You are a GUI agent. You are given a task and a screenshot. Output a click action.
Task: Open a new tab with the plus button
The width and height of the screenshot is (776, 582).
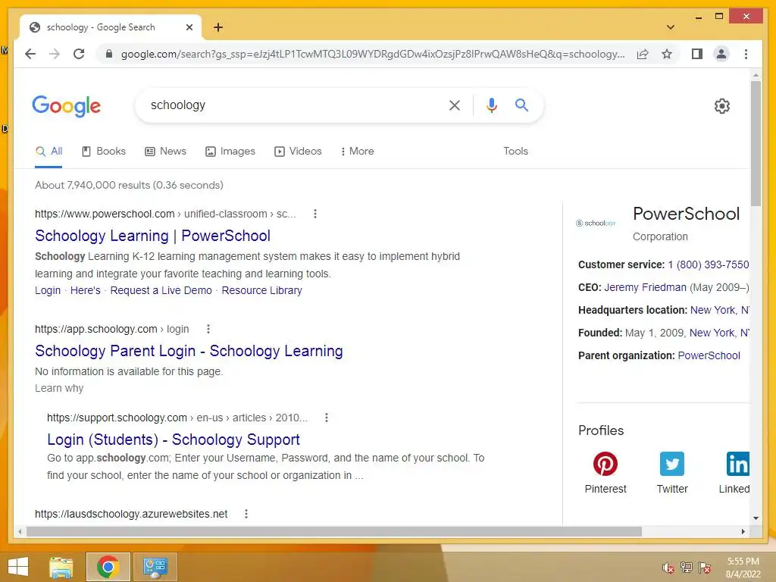[218, 27]
